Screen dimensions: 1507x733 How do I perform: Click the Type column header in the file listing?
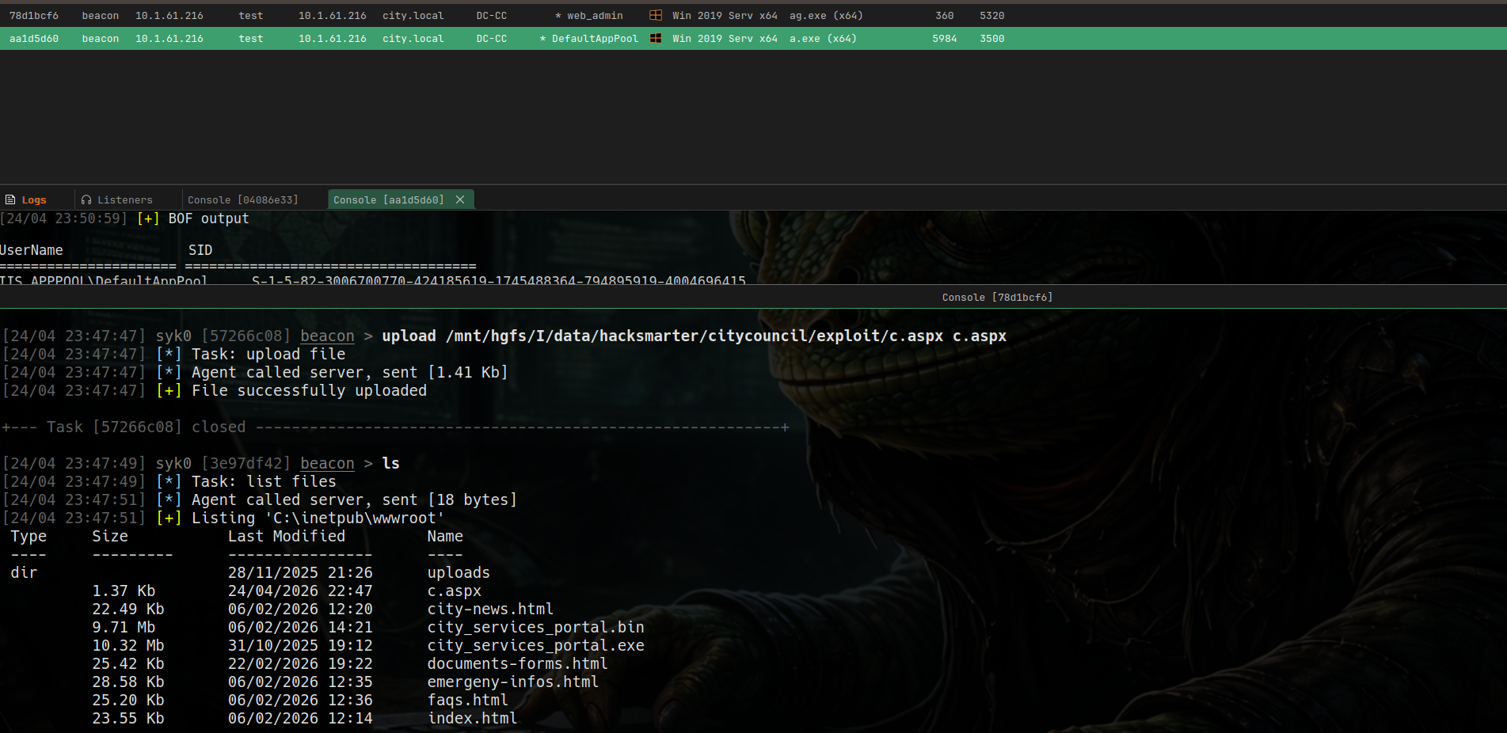29,536
